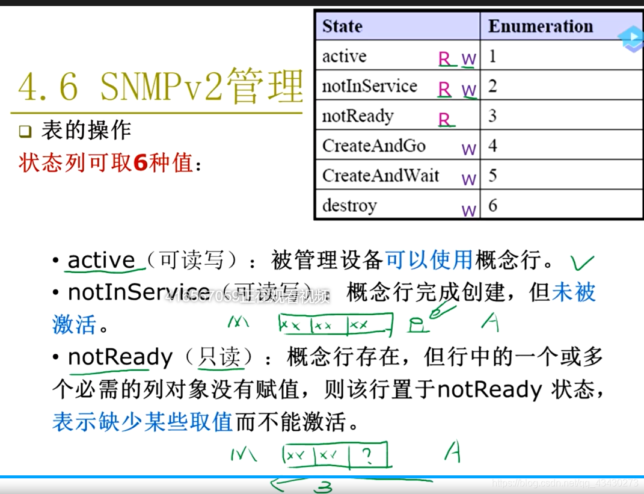644x494 pixels.
Task: Click the 'CreateAndWait' table cell
Action: [397, 176]
